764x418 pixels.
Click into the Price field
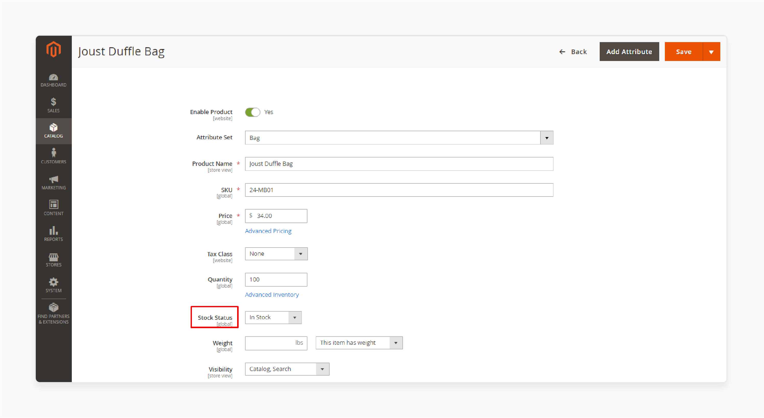(x=276, y=216)
